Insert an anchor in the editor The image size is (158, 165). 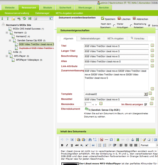[132, 140]
